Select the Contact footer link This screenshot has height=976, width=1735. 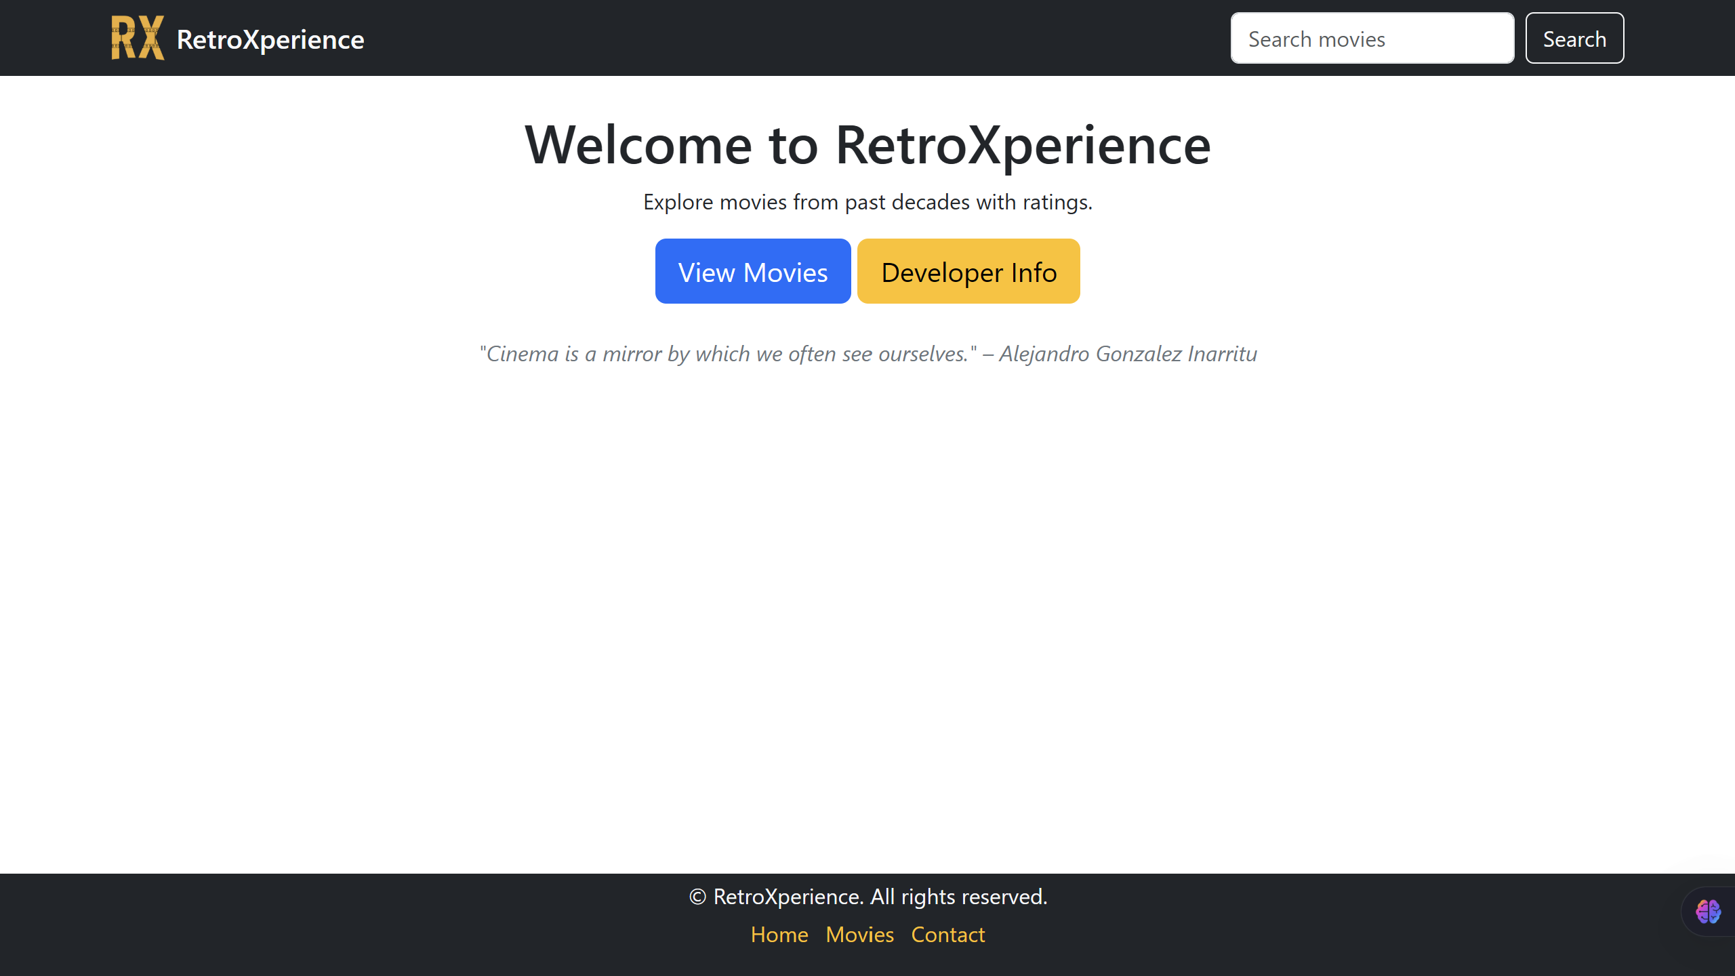tap(947, 935)
